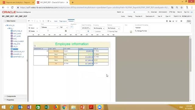Open the No Grouping dropdown
Viewport: 195px width, 110px height.
coord(99,28)
